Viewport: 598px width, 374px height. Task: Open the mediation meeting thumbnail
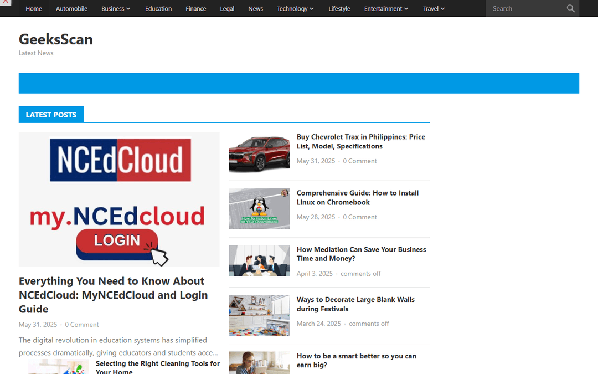[259, 260]
